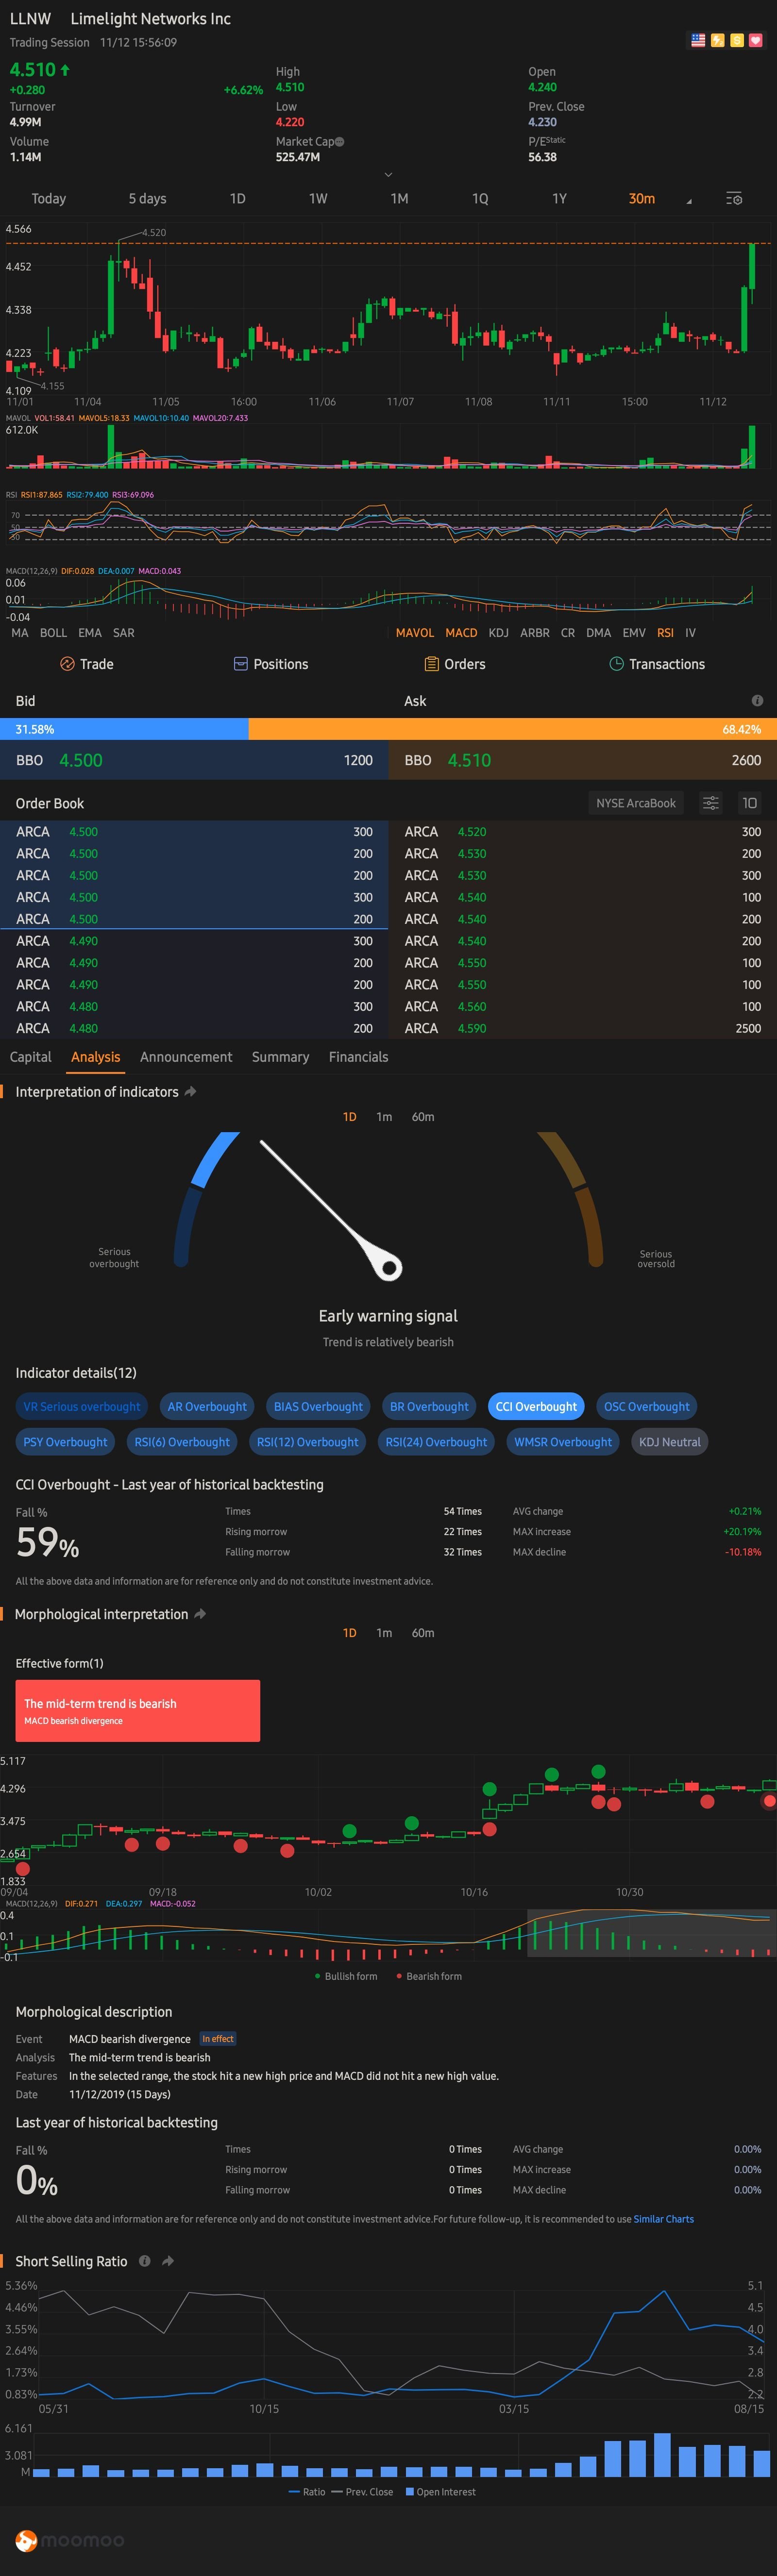Viewport: 777px width, 2576px height.
Task: Select the 1M chart period
Action: click(399, 199)
